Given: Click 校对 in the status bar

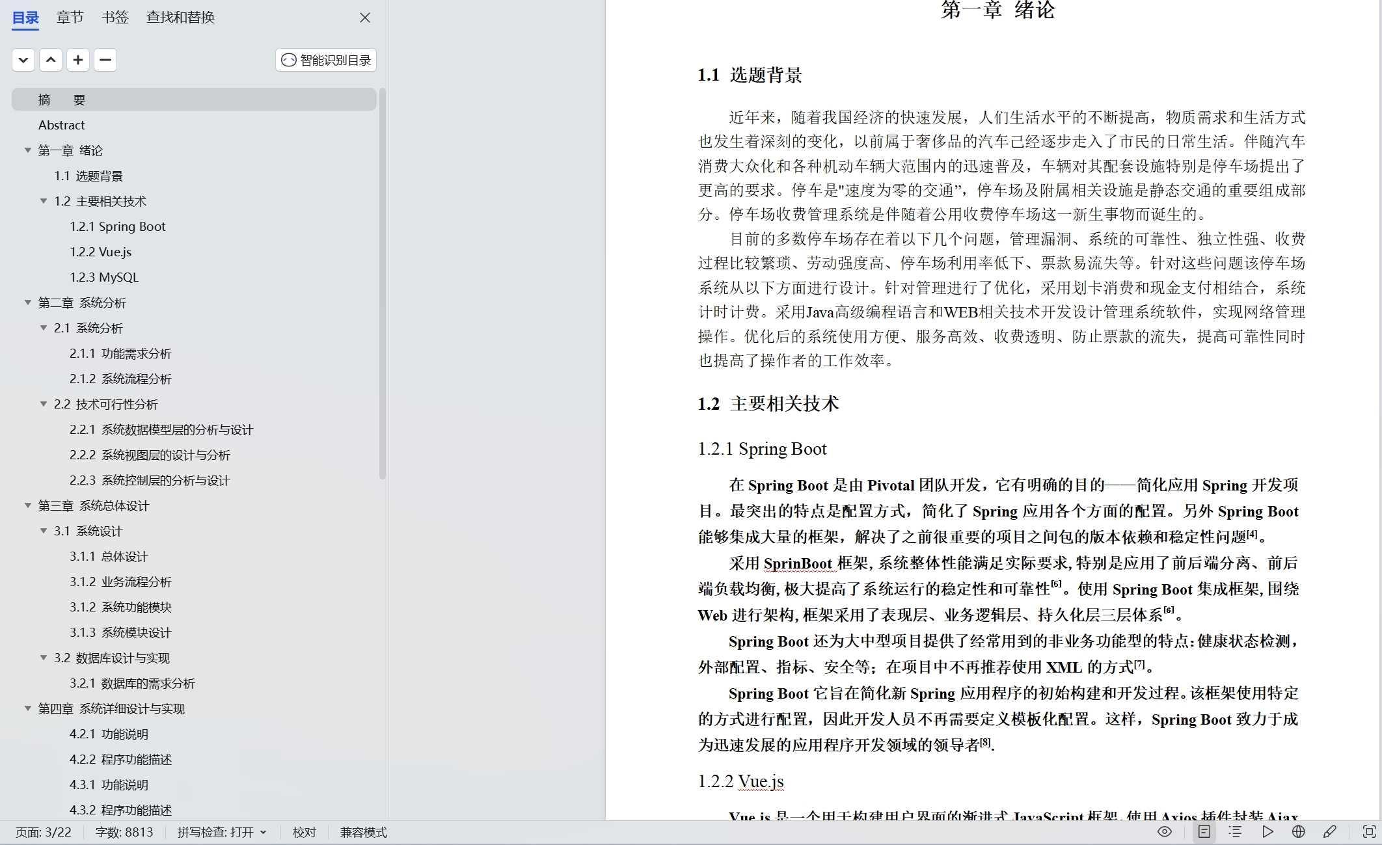Looking at the screenshot, I should click(x=304, y=833).
